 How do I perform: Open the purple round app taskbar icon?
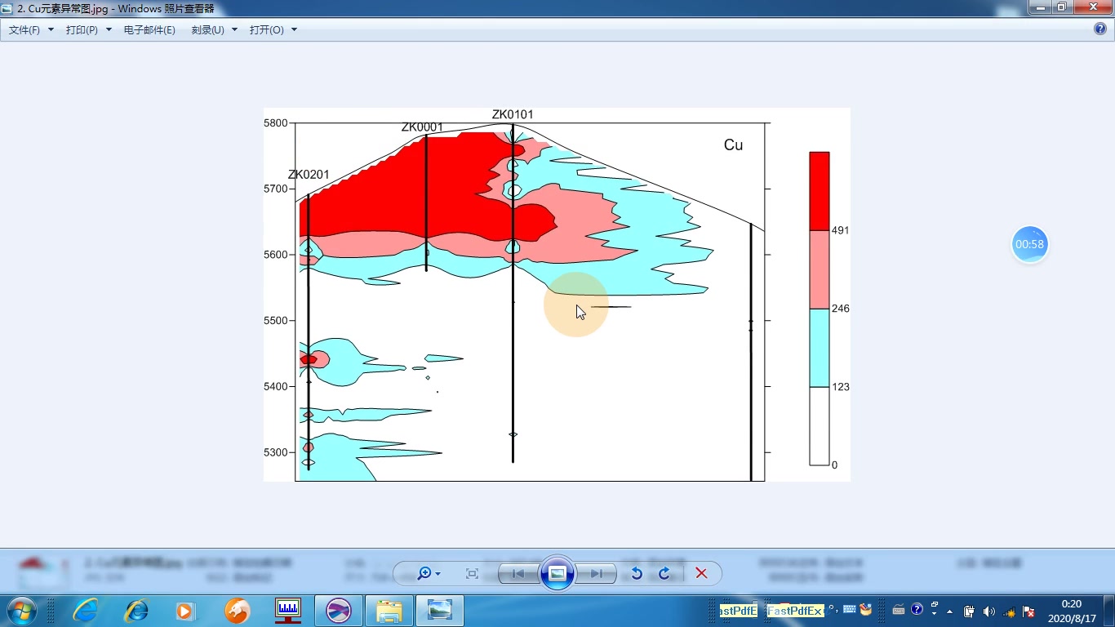tap(338, 611)
